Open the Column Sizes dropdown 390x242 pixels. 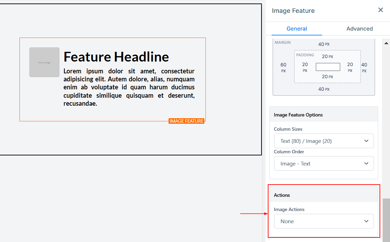[323, 141]
